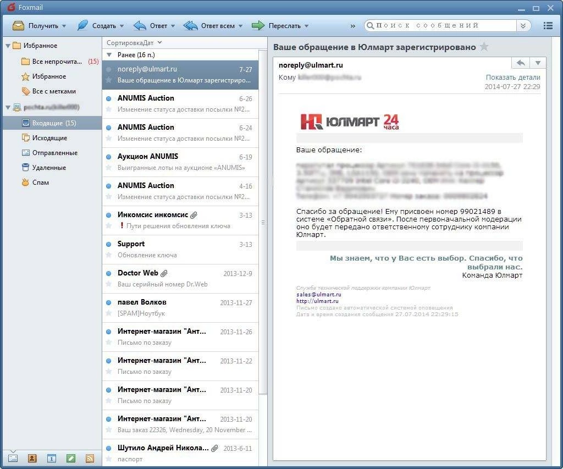
Task: Open Переслать dropdown arrow
Action: coord(307,26)
